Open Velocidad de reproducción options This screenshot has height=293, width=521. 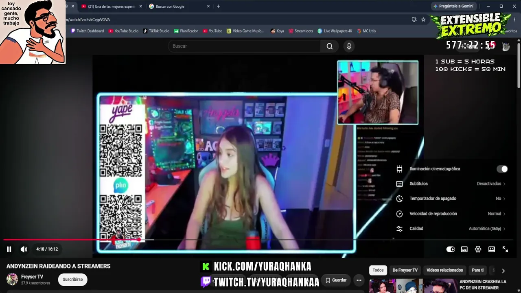click(x=452, y=214)
